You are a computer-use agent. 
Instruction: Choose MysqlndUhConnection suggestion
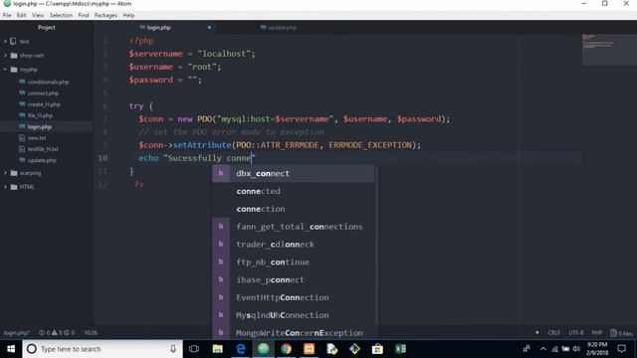tap(293, 315)
